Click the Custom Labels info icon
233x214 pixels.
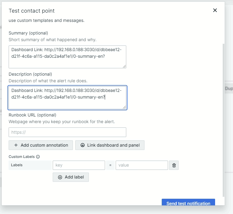(38, 157)
